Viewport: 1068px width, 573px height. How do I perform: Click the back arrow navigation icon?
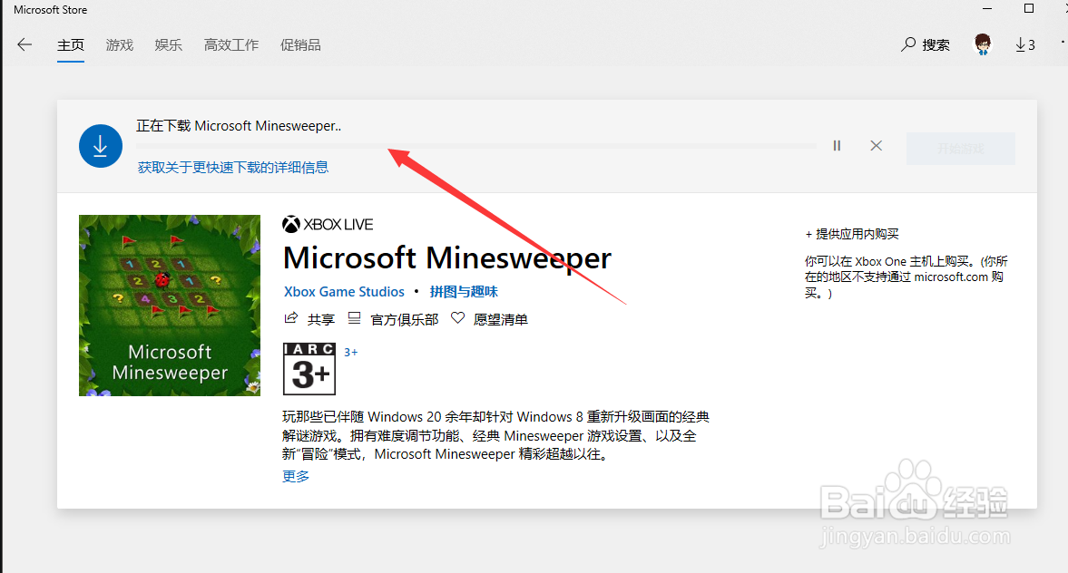[24, 44]
